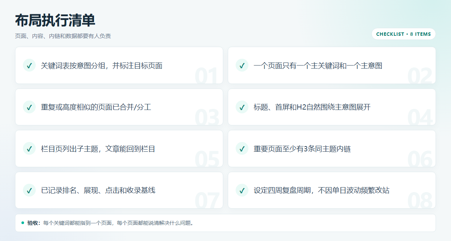Click text 已记录排名、展现、点击和收录基线
This screenshot has height=241, width=451.
click(98, 191)
